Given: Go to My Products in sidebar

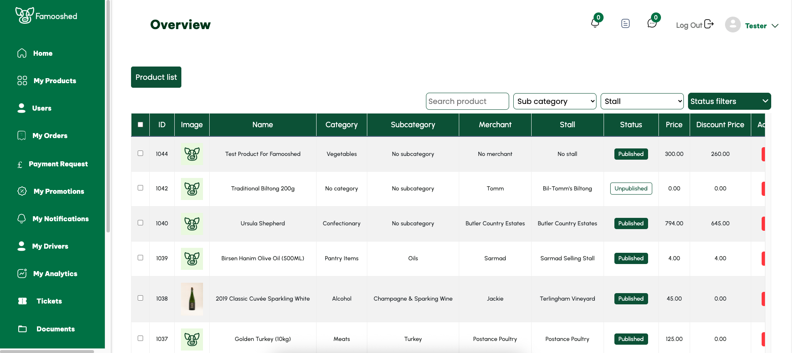Looking at the screenshot, I should pyautogui.click(x=54, y=81).
